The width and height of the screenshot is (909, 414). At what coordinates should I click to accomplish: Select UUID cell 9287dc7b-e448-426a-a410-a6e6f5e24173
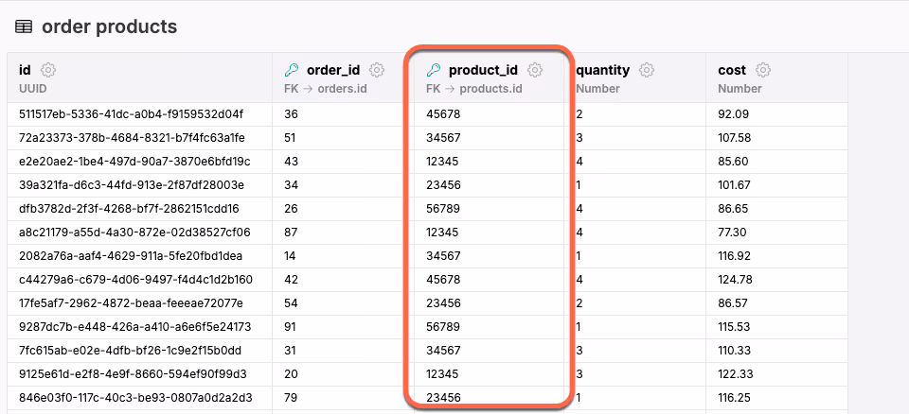(x=140, y=326)
